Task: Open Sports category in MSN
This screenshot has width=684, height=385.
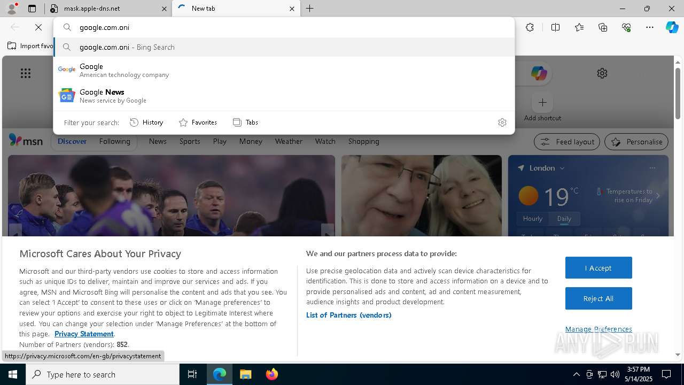Action: click(190, 141)
